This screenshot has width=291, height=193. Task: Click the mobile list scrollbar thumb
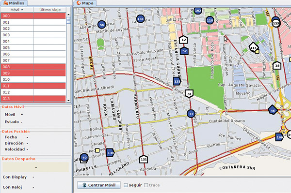[68, 20]
